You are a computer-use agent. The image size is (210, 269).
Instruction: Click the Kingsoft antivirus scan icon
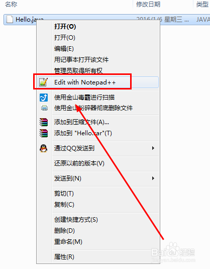tap(44, 98)
